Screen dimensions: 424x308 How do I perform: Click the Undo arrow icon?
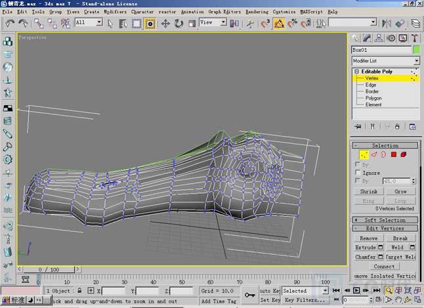pos(10,23)
